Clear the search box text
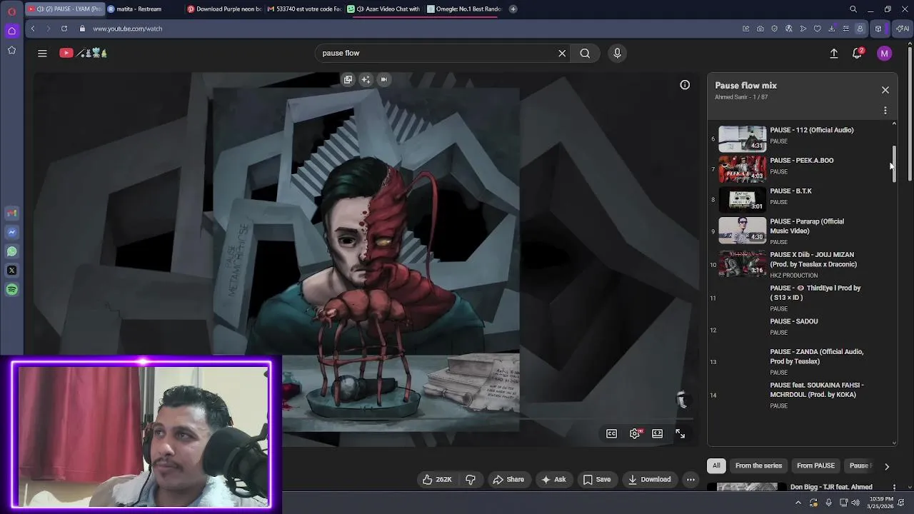Image resolution: width=914 pixels, height=514 pixels. click(562, 53)
